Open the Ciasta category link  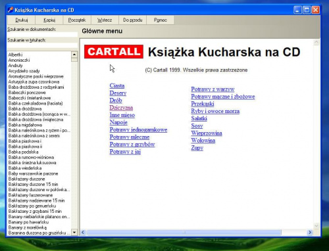(117, 85)
